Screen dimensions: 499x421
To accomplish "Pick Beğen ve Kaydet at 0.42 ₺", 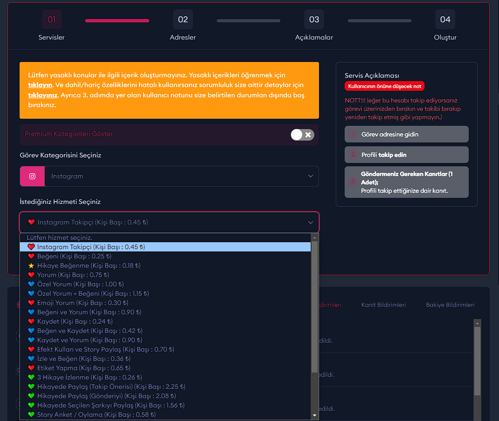I will [x=165, y=331].
